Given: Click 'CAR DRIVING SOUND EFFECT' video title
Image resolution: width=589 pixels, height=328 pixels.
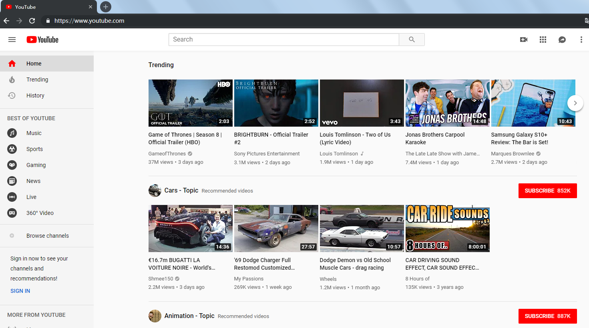Looking at the screenshot, I should coord(442,264).
